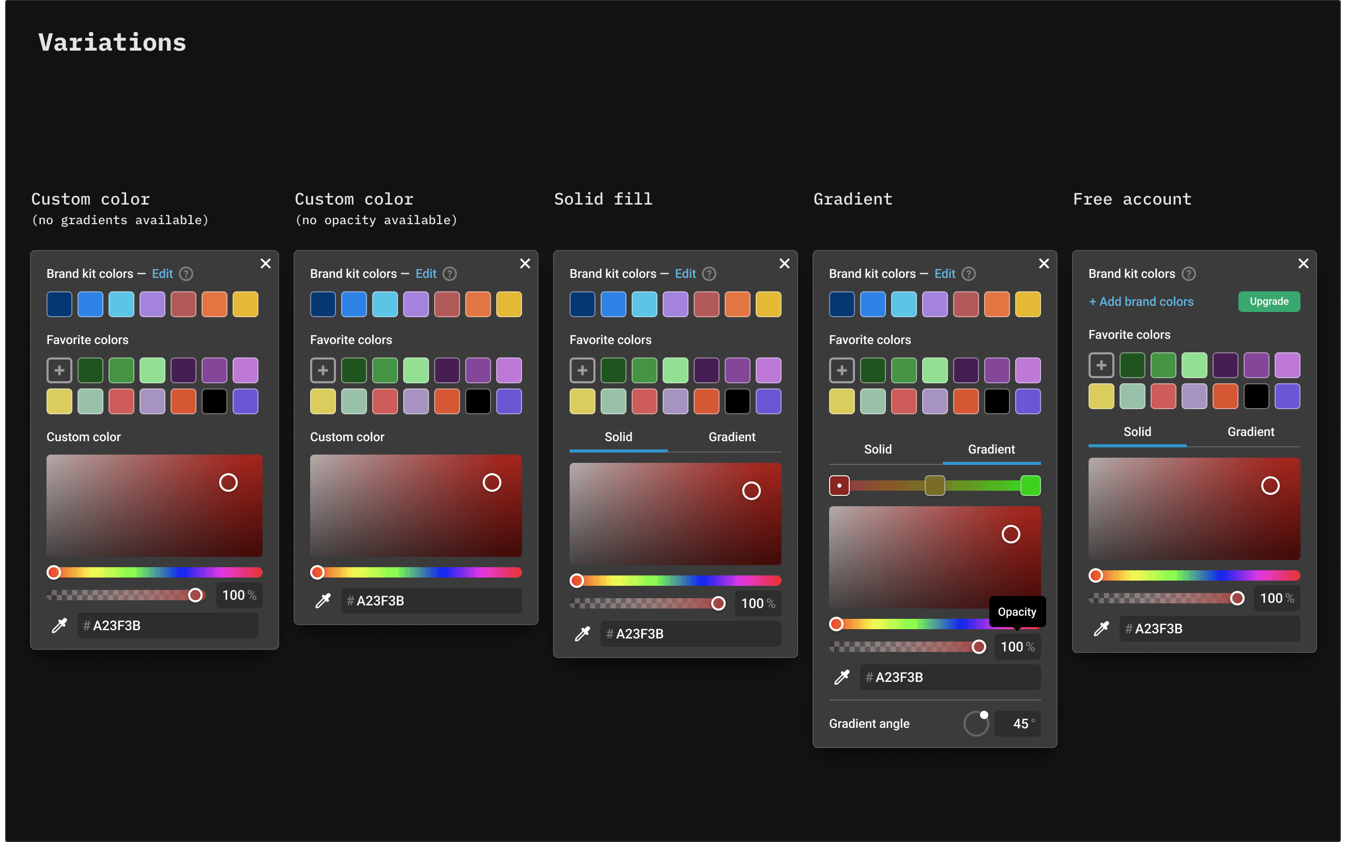
Task: Click Edit link in Gradient panel
Action: 945,274
